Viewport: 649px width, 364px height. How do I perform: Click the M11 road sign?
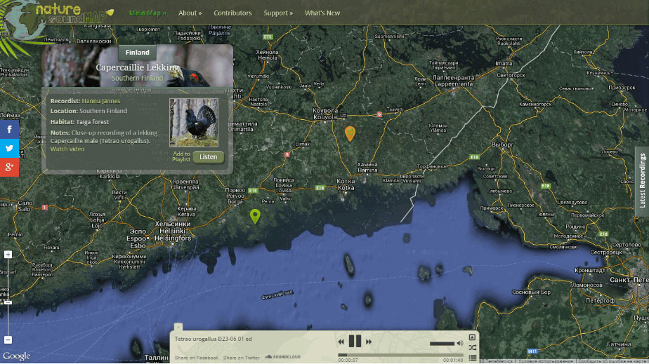[x=532, y=351]
